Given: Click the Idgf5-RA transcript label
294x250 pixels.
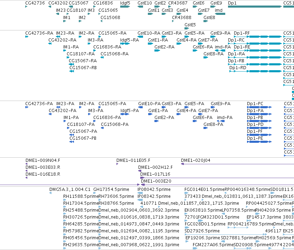Looking at the screenshot, I should pyautogui.click(x=130, y=40).
